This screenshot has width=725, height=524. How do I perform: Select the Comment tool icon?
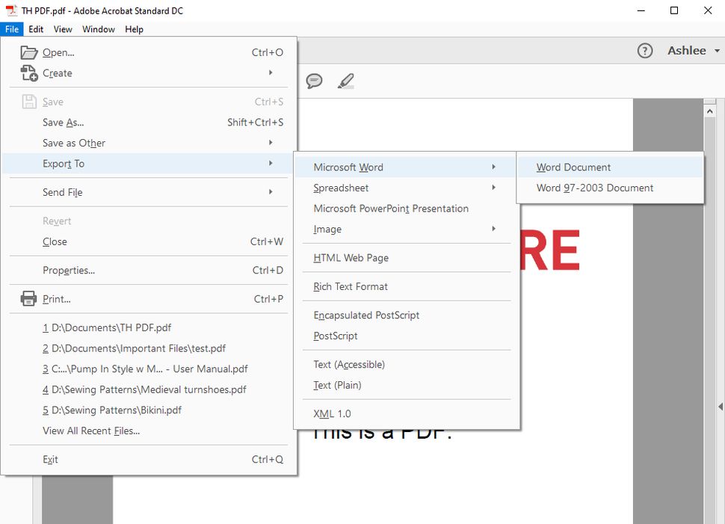[315, 81]
